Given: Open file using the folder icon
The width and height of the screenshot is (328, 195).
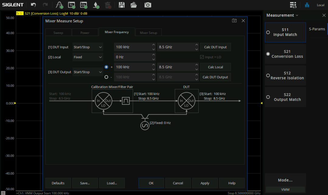Looking at the screenshot, I should coord(134,5).
